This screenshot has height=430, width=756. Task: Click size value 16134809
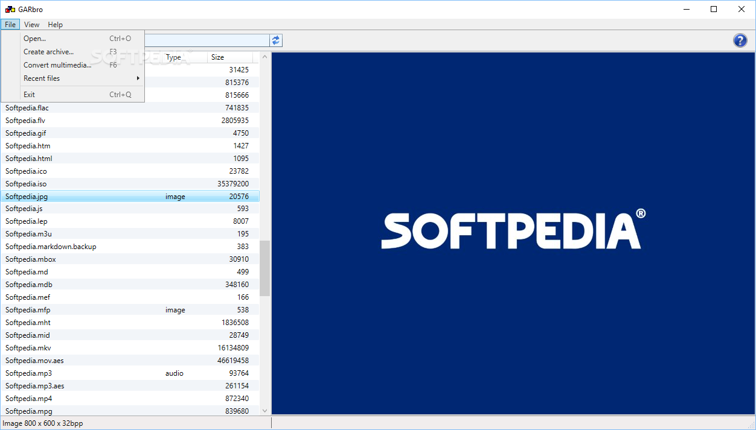pyautogui.click(x=233, y=348)
